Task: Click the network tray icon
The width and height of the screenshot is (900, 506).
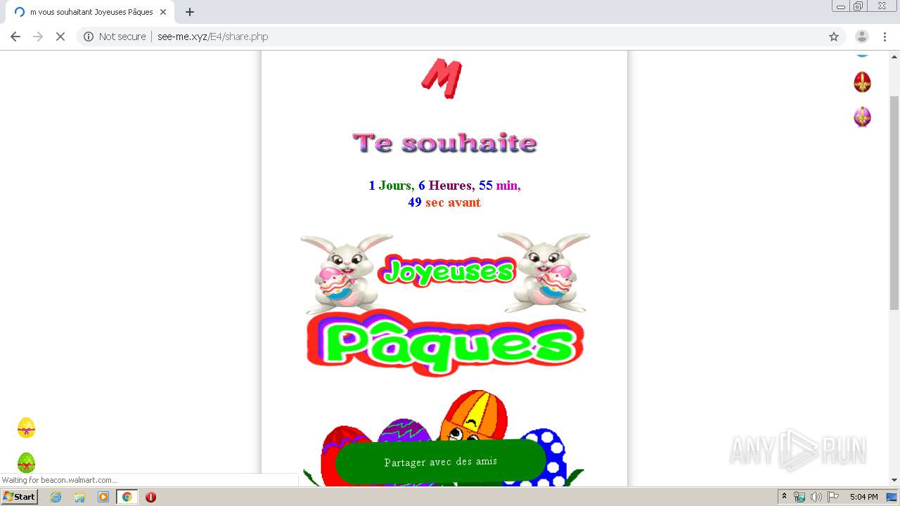Action: click(799, 497)
